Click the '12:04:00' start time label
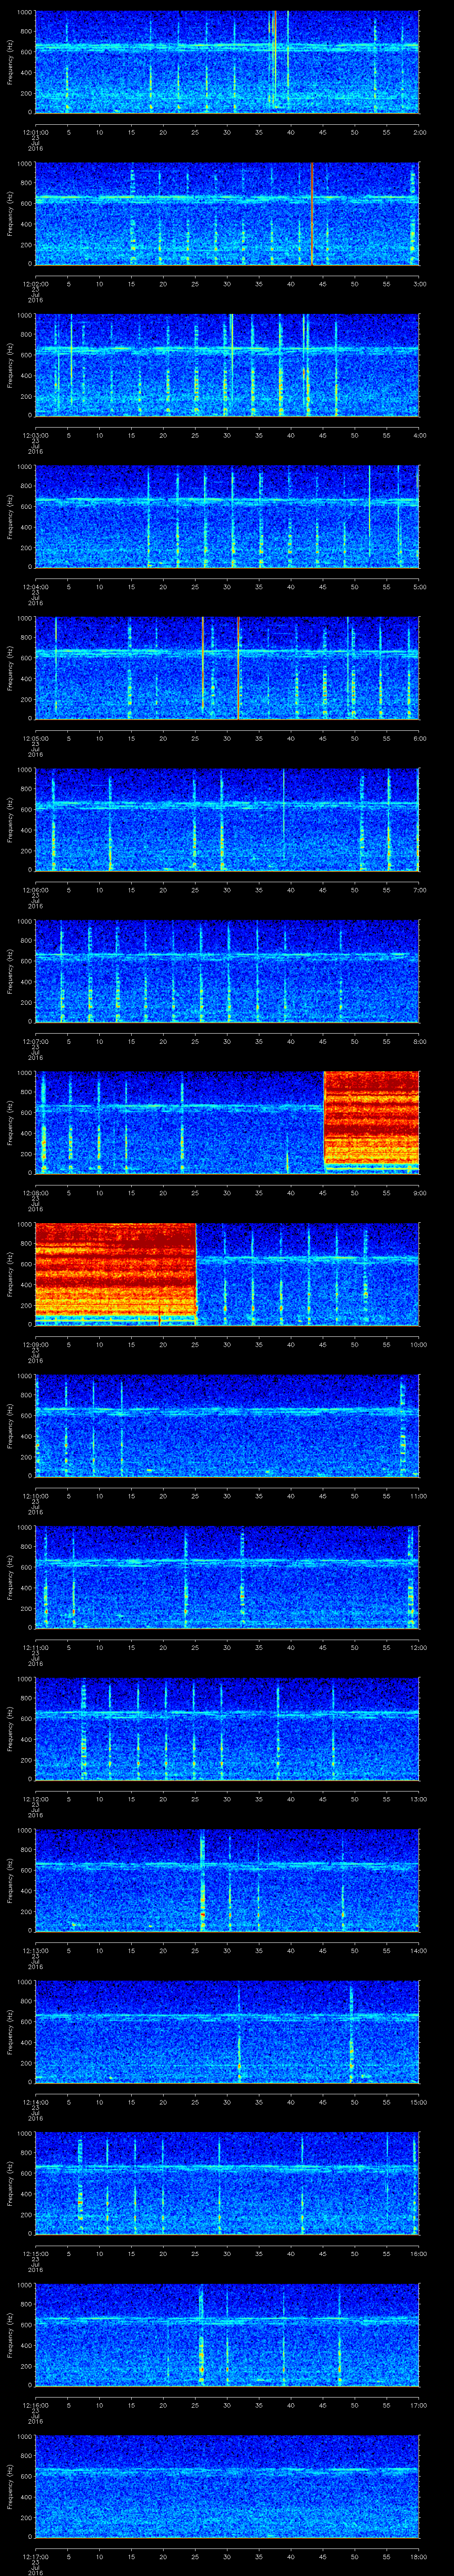The width and height of the screenshot is (454, 2576). pos(35,586)
